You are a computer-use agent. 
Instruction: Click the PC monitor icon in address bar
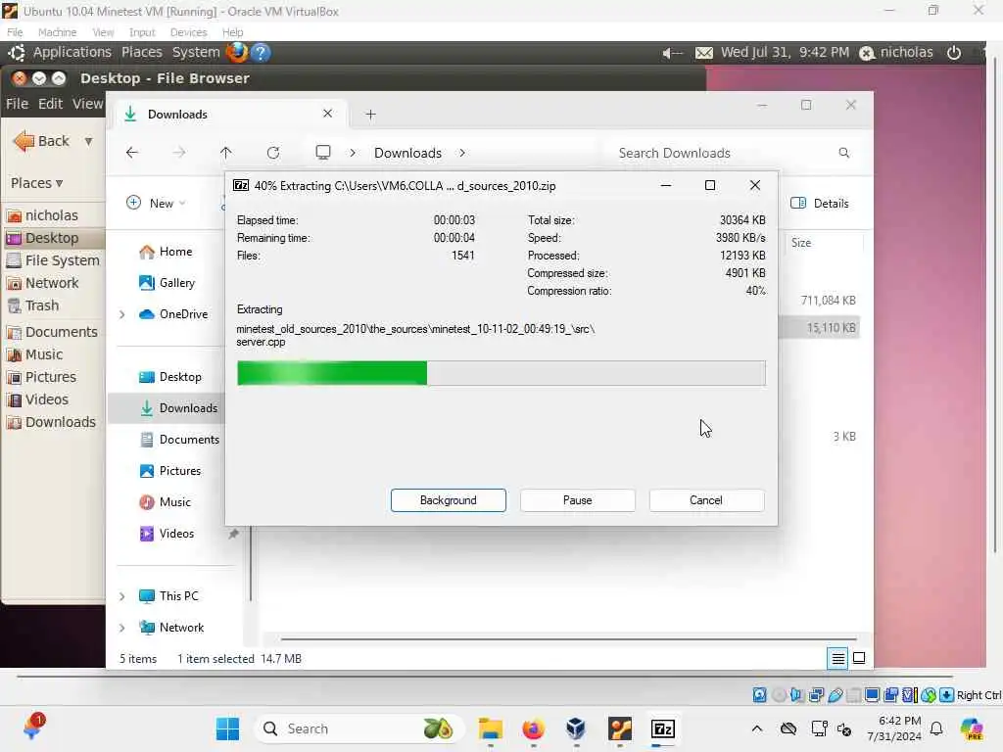(323, 152)
